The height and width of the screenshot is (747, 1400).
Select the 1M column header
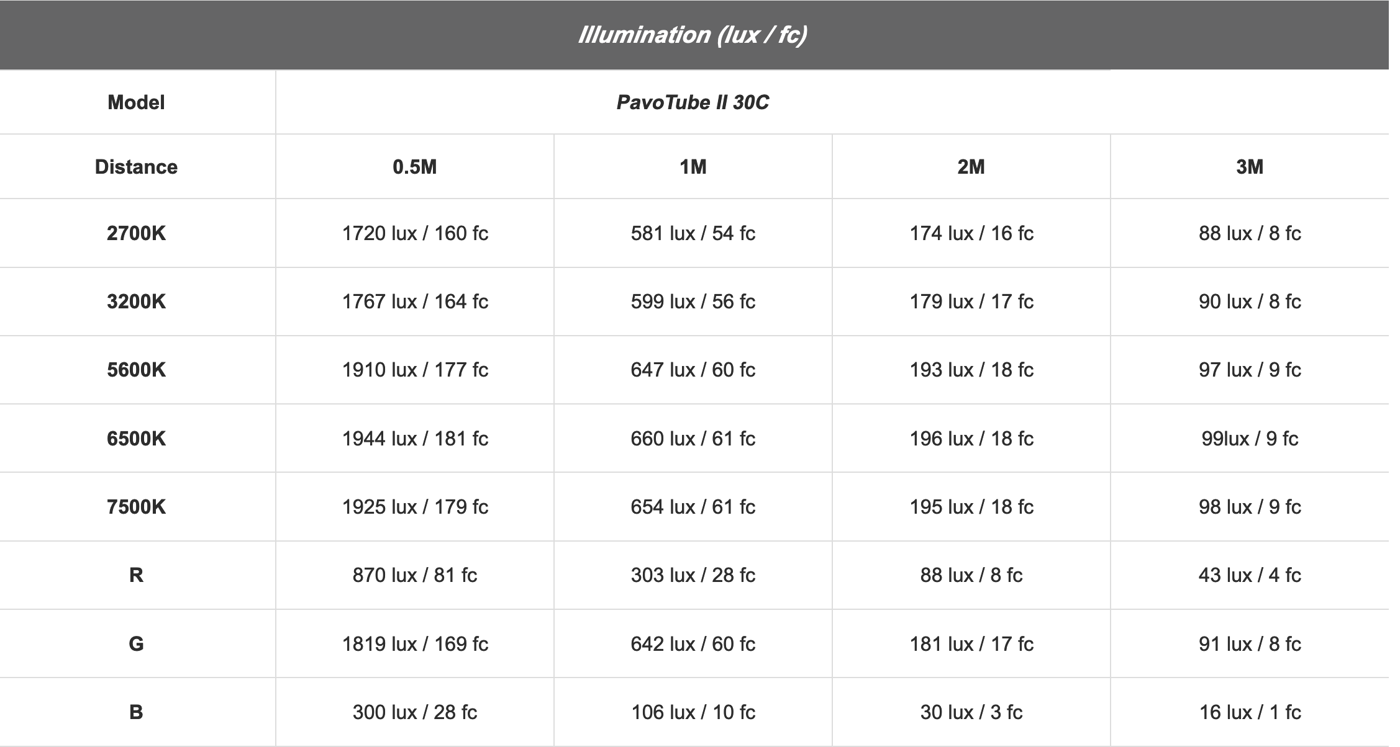tap(693, 167)
